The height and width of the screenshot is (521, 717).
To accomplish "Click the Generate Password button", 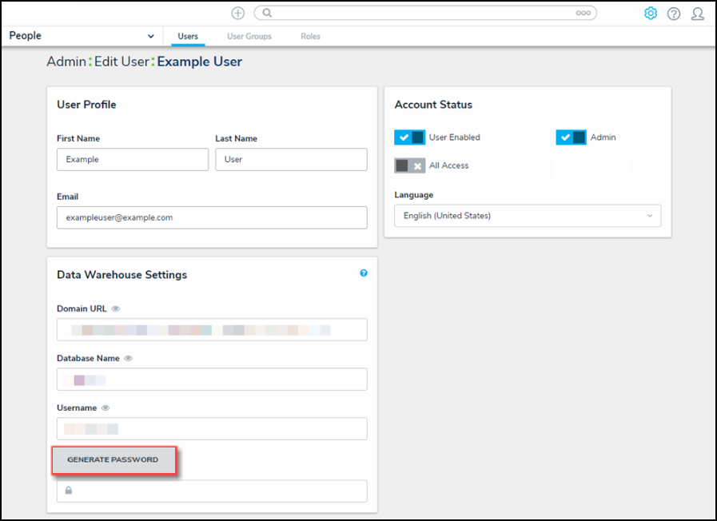I will pos(114,460).
